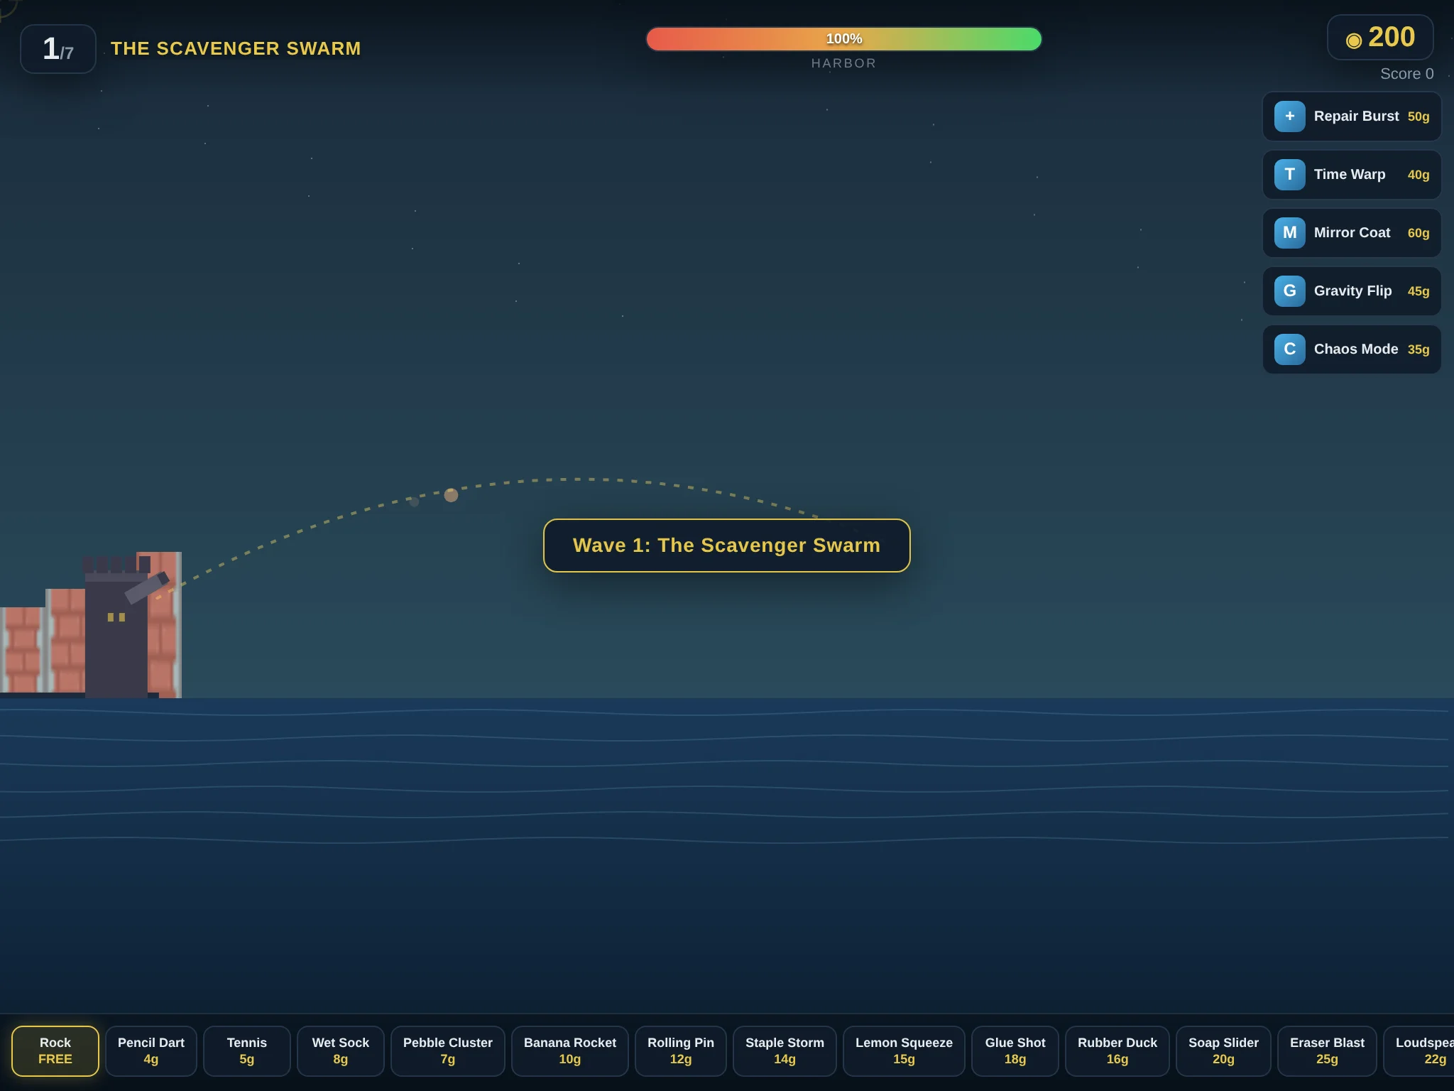Select the free Rock ammo
The width and height of the screenshot is (1454, 1091).
point(55,1051)
